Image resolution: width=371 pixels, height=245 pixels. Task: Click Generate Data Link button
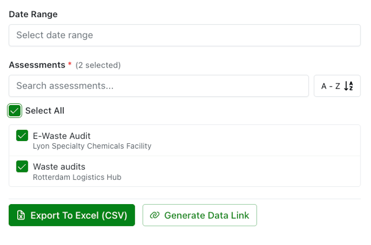(199, 215)
